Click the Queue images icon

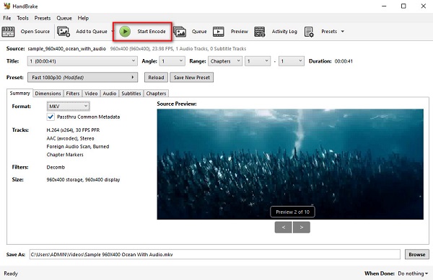[x=180, y=32]
